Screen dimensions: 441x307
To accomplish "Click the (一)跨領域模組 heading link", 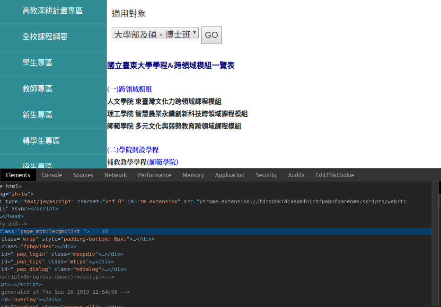I will click(x=130, y=89).
